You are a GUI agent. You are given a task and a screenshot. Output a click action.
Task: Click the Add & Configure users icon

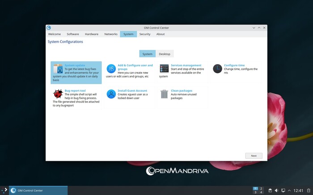pyautogui.click(x=111, y=69)
